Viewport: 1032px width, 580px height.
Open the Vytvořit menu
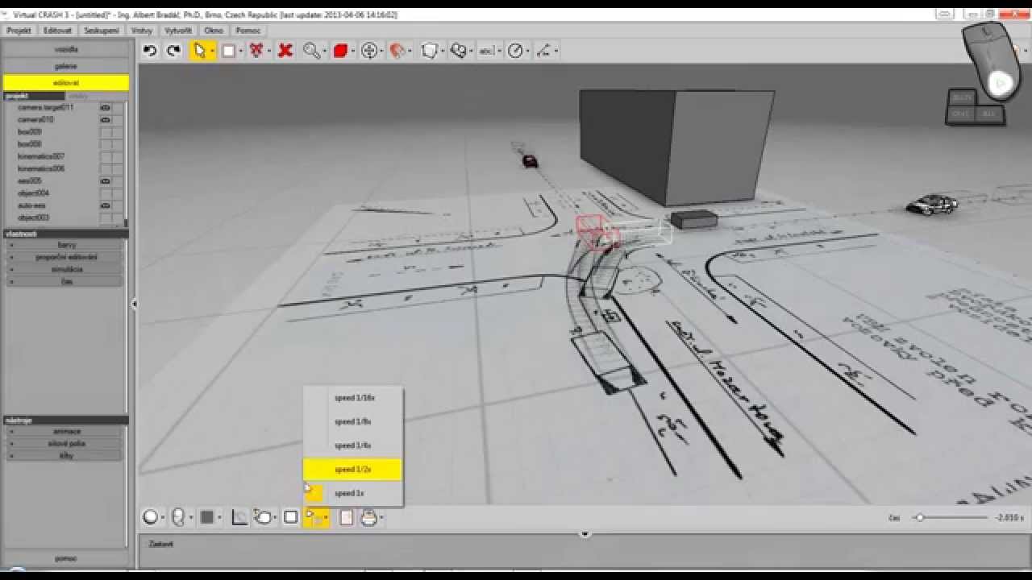[x=178, y=30]
